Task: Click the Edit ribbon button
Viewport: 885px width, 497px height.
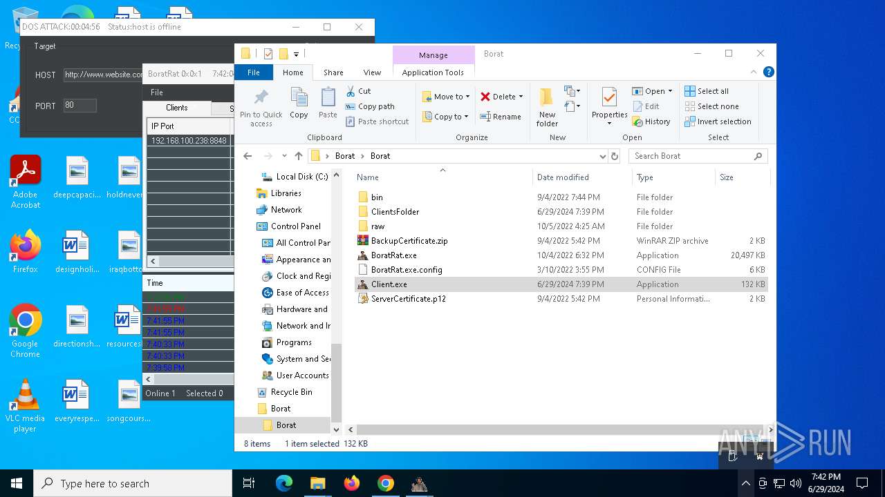Action: [x=646, y=106]
